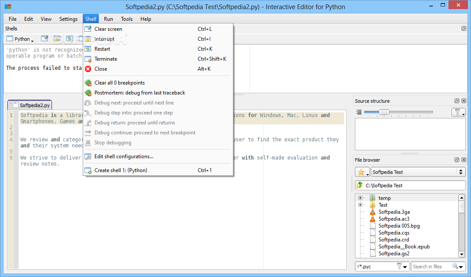The width and height of the screenshot is (471, 277).
Task: Select file Softpedia.gs2
Action: [394, 253]
